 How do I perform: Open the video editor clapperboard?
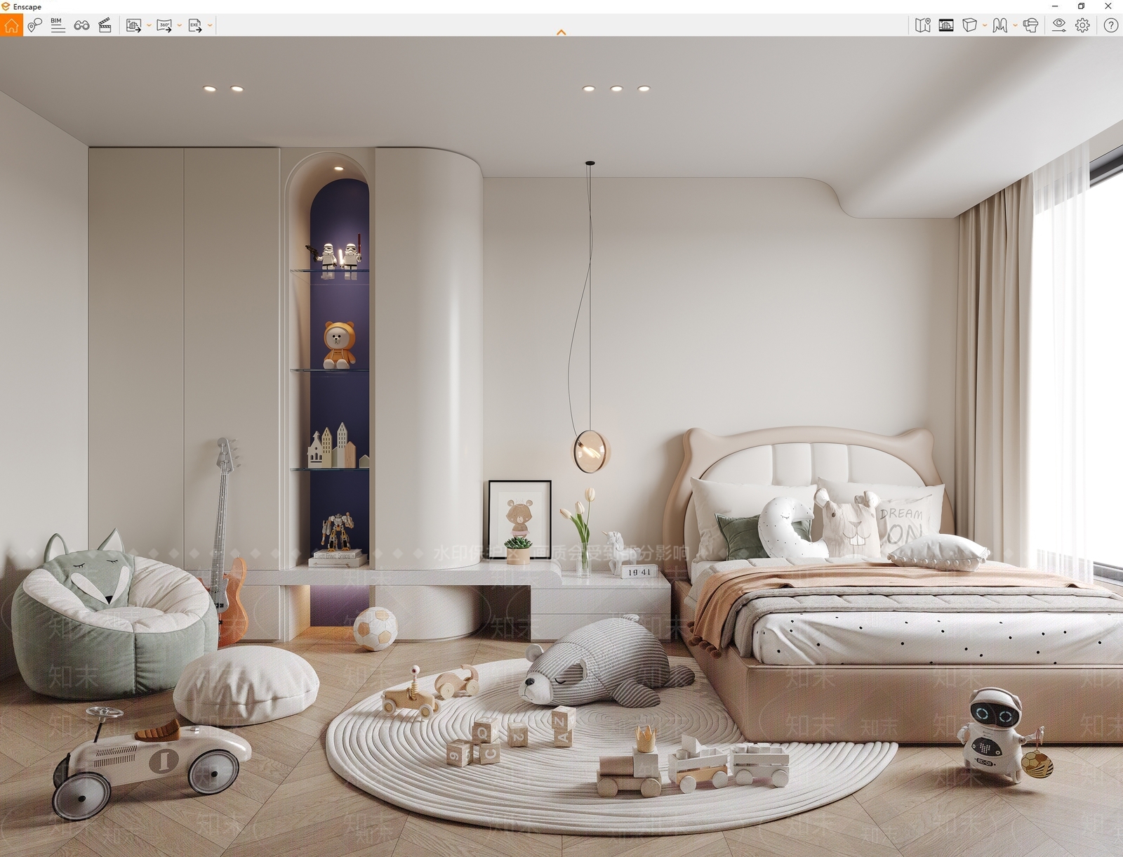pos(105,25)
